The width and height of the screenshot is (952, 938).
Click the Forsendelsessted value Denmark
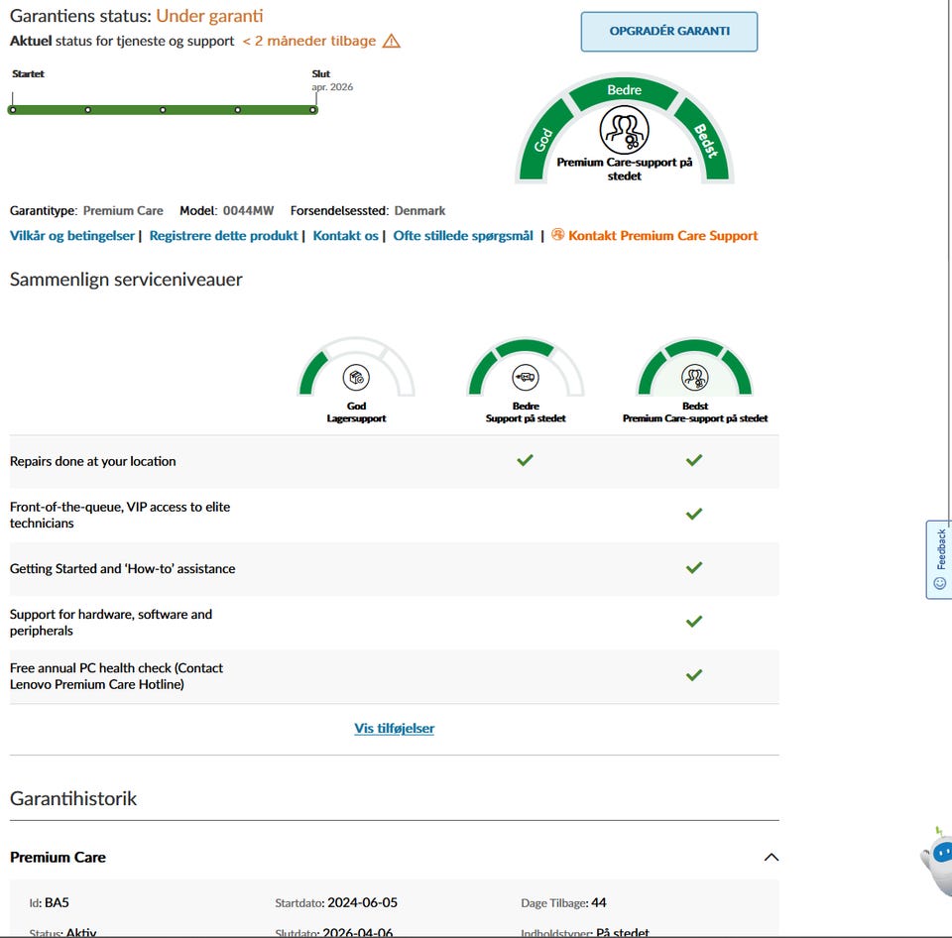click(419, 210)
